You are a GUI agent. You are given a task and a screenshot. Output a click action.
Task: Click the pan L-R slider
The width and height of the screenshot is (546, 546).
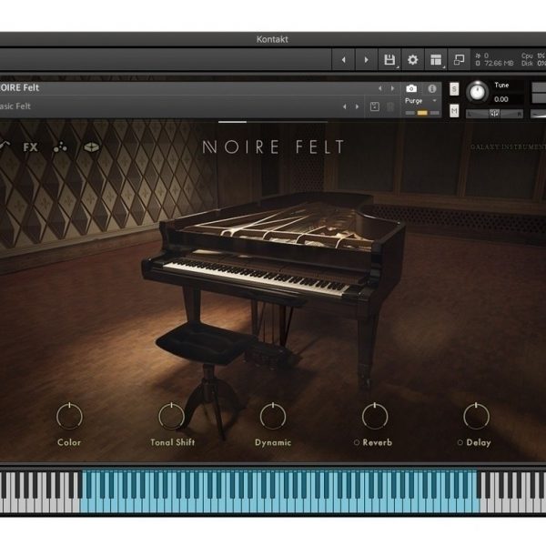[x=494, y=114]
